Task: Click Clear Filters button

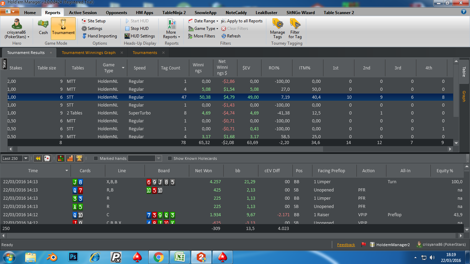Action: pyautogui.click(x=235, y=29)
